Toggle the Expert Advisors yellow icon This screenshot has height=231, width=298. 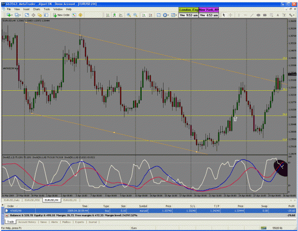click(81, 15)
